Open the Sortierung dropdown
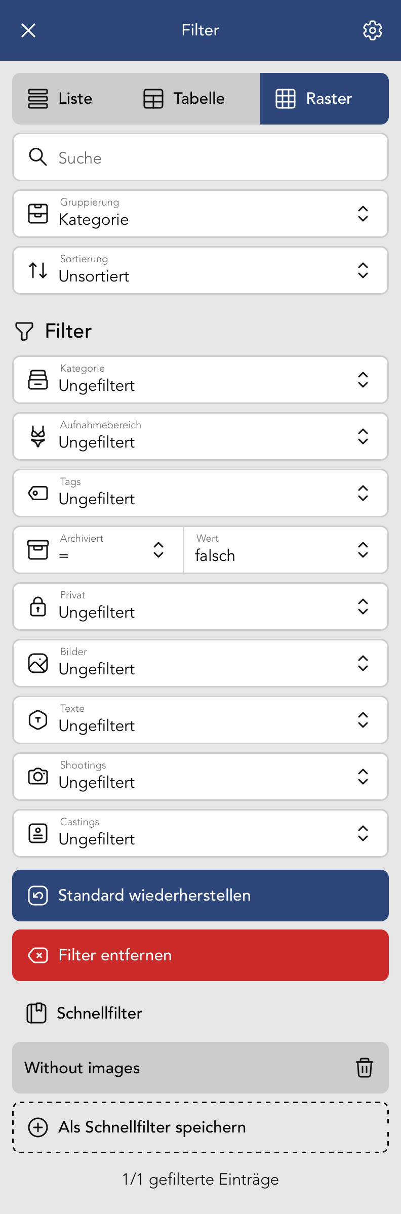This screenshot has width=401, height=1214. point(363,270)
